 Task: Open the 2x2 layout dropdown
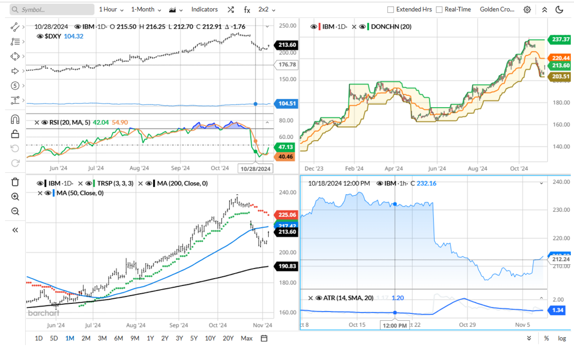click(264, 9)
